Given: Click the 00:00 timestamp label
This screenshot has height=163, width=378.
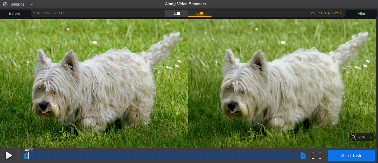Looking at the screenshot, I should coord(29,150).
